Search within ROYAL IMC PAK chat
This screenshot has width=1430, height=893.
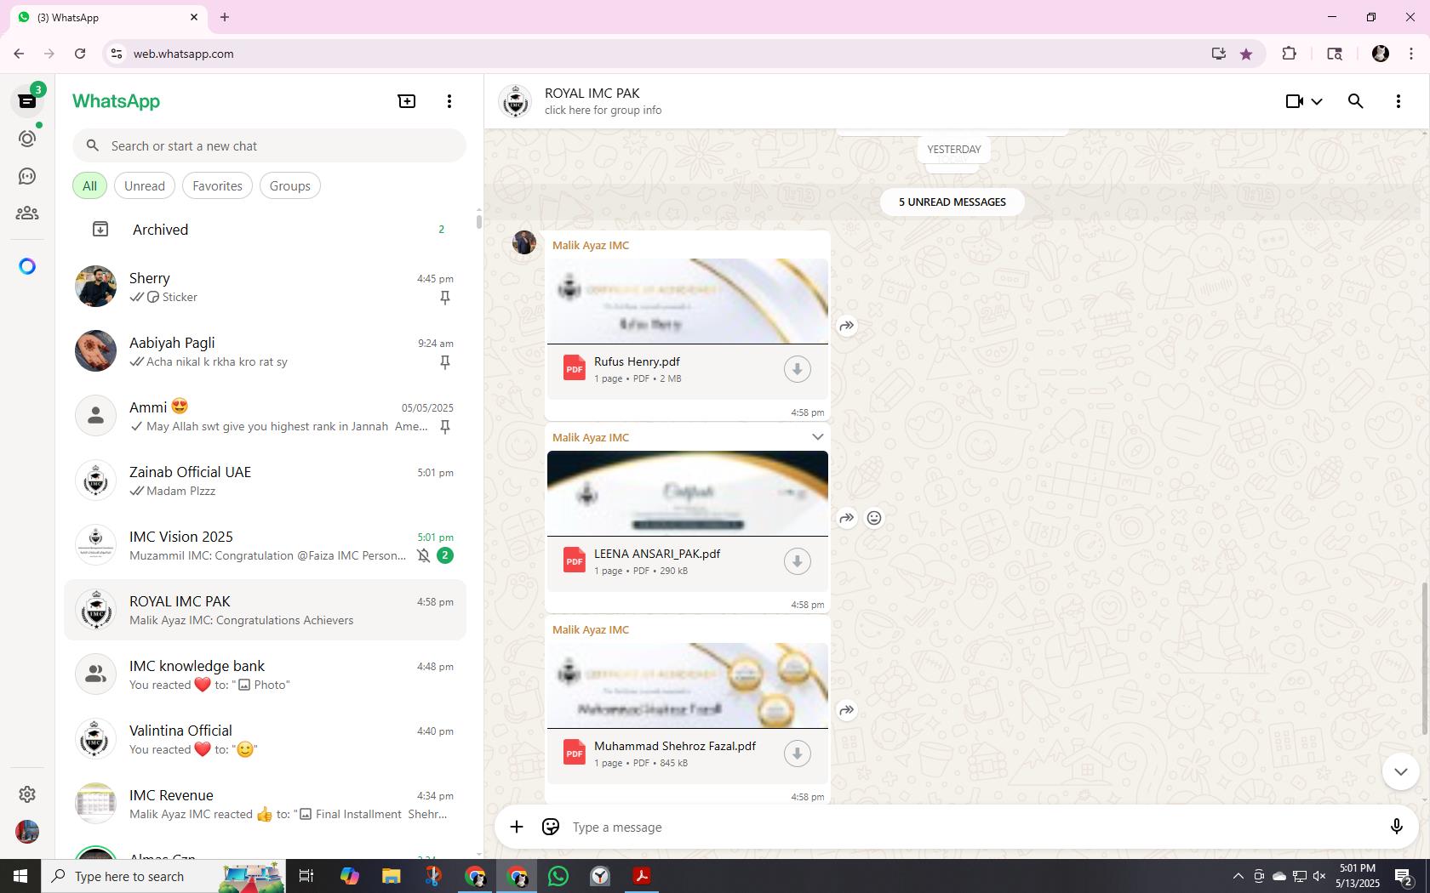pyautogui.click(x=1356, y=101)
